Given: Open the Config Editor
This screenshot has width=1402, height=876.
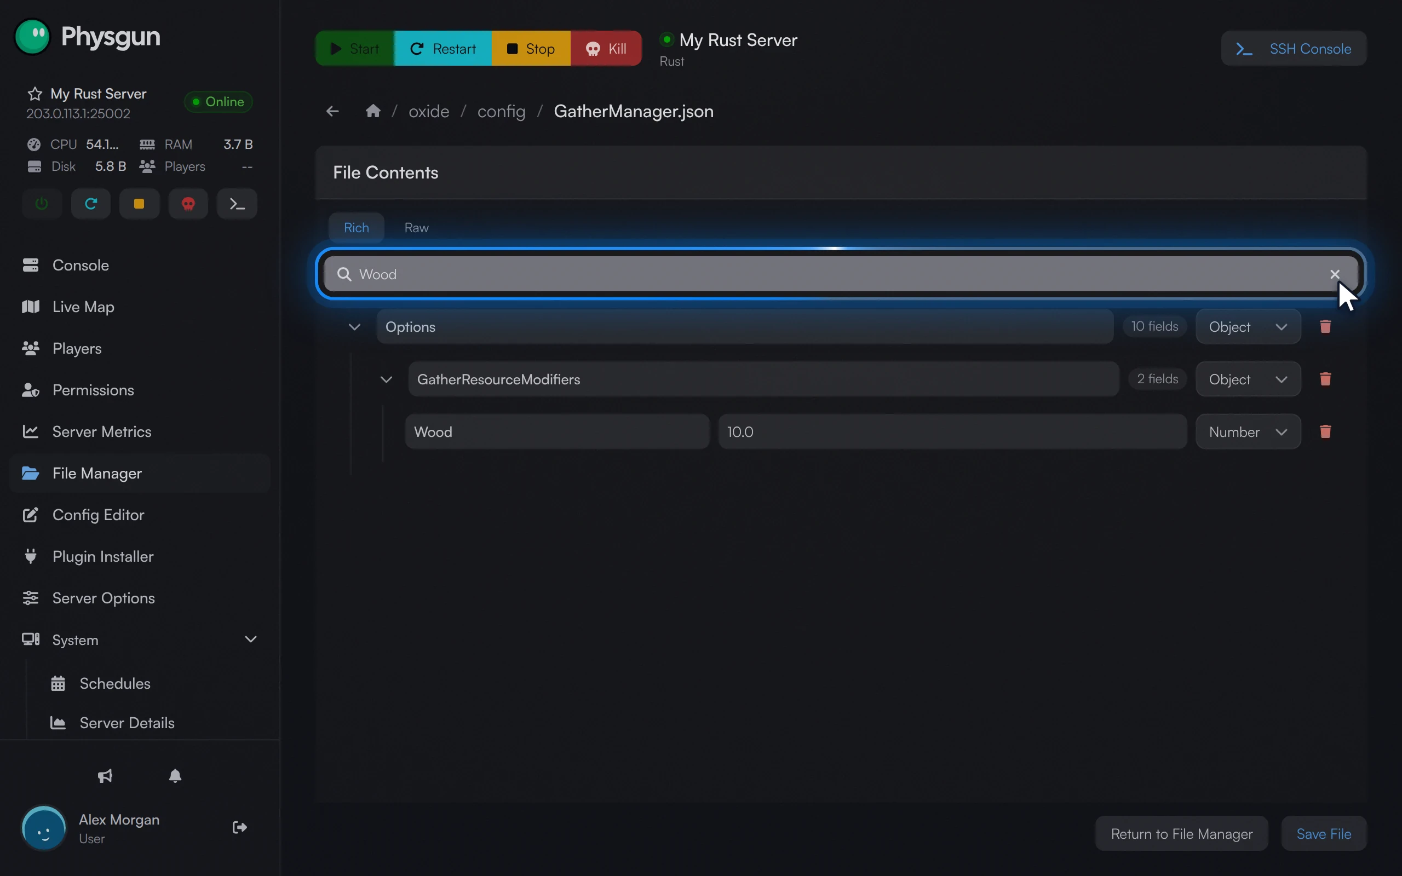Looking at the screenshot, I should [139, 515].
